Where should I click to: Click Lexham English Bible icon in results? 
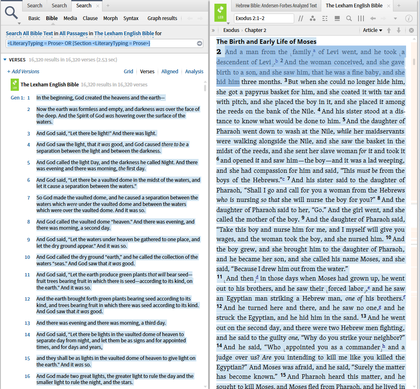(x=15, y=85)
